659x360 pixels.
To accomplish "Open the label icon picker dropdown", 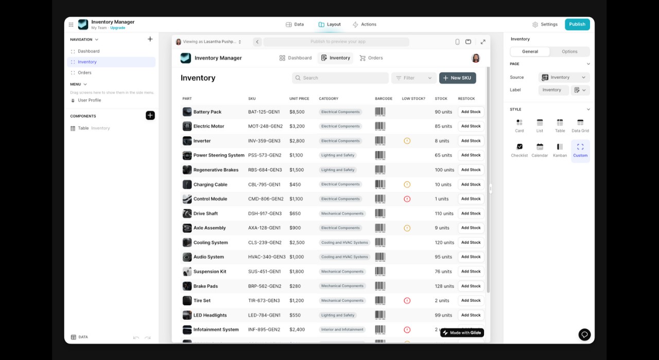I will click(x=580, y=90).
